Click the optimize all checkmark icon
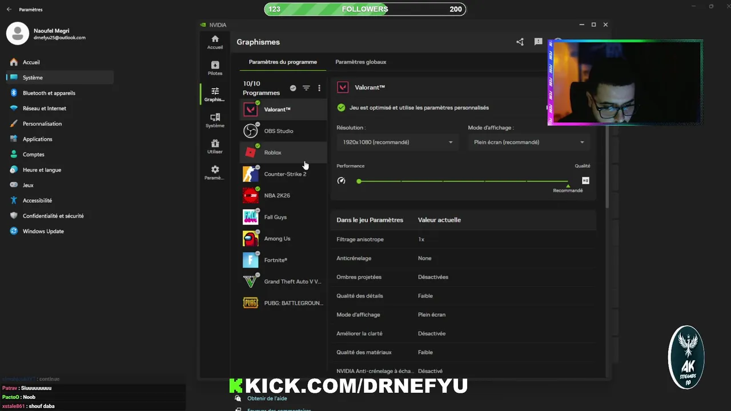 tap(293, 88)
